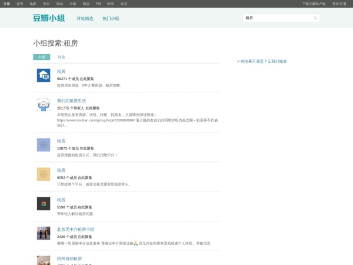Viewport: 353px width, 265px height.
Task: Click 登录/注册 in the top bar
Action: (x=339, y=4)
